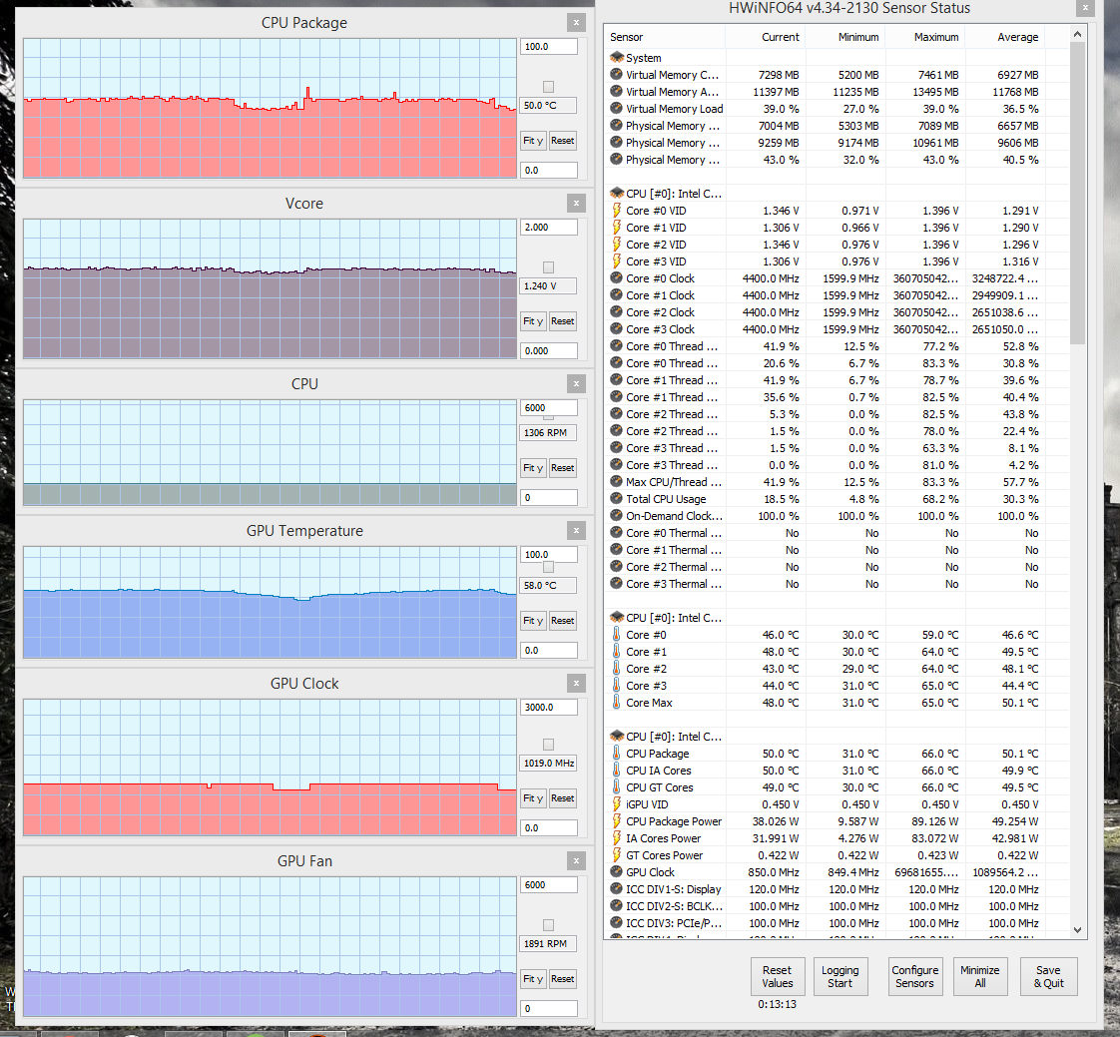Viewport: 1120px width, 1037px height.
Task: Select the Core #2 Clock row text
Action: [x=660, y=312]
